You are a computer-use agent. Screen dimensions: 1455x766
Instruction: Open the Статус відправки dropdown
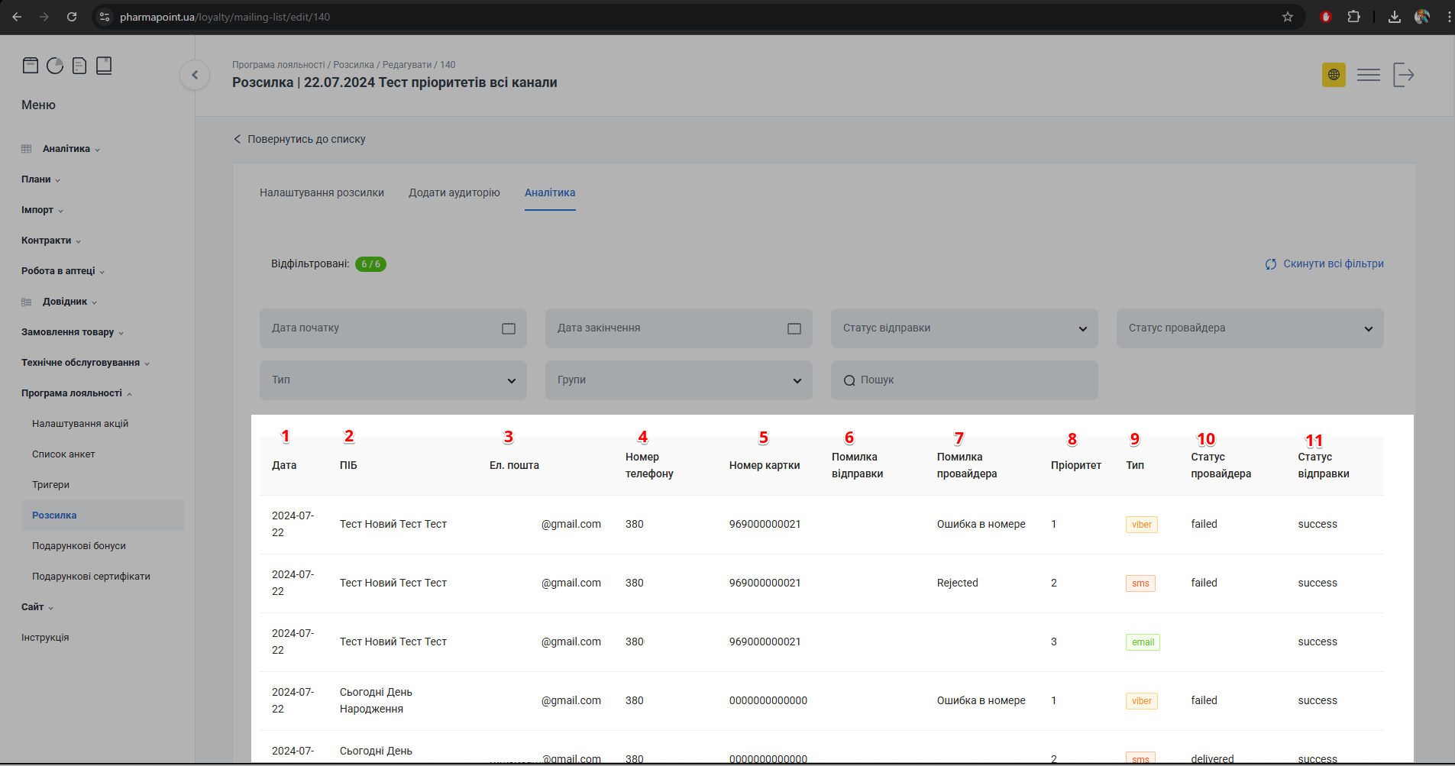click(x=965, y=328)
